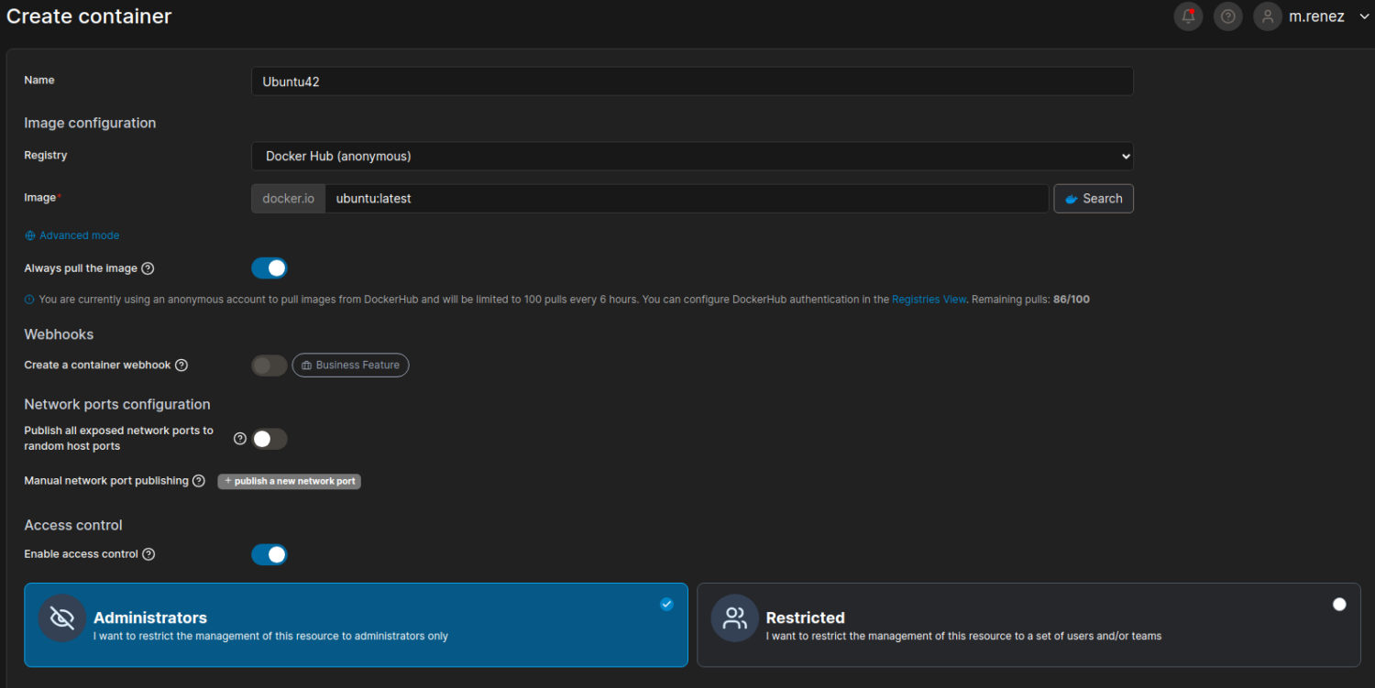Click the Name input field containing Ubuntu42
The width and height of the screenshot is (1375, 688).
[692, 82]
